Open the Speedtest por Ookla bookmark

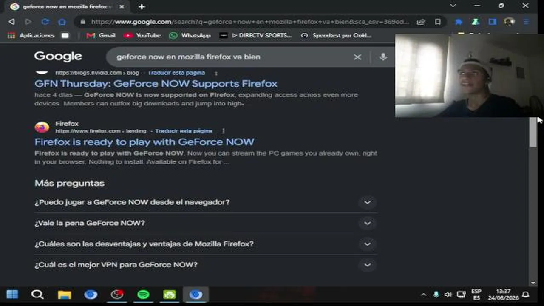(x=336, y=35)
